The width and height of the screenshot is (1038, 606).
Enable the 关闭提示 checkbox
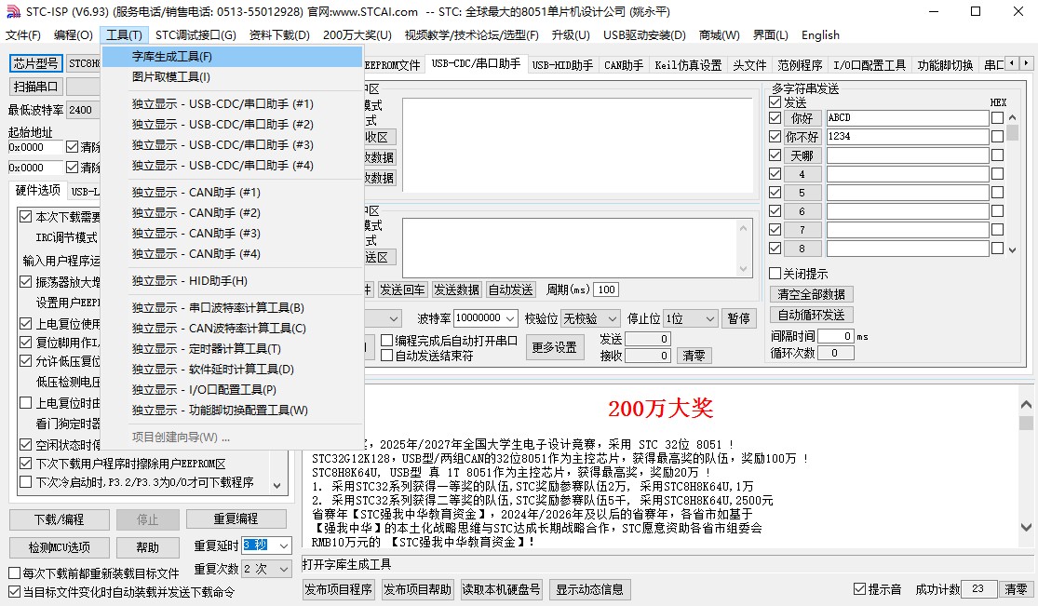(775, 274)
